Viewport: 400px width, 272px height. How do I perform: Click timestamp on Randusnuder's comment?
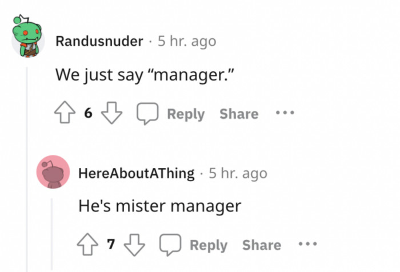pos(187,42)
